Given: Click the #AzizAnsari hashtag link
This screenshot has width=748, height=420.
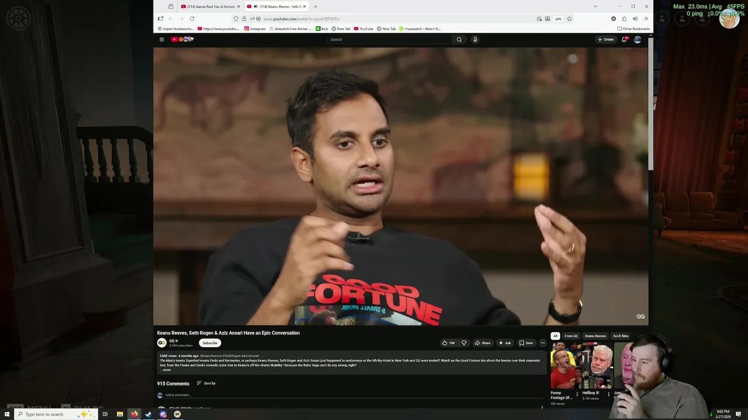Looking at the screenshot, I should [250, 356].
